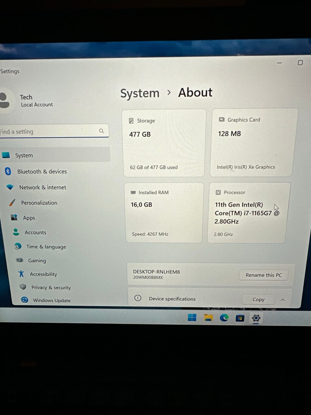Screen dimensions: 311x415
Task: Open Bluetooth & devices settings
Action: tap(42, 172)
